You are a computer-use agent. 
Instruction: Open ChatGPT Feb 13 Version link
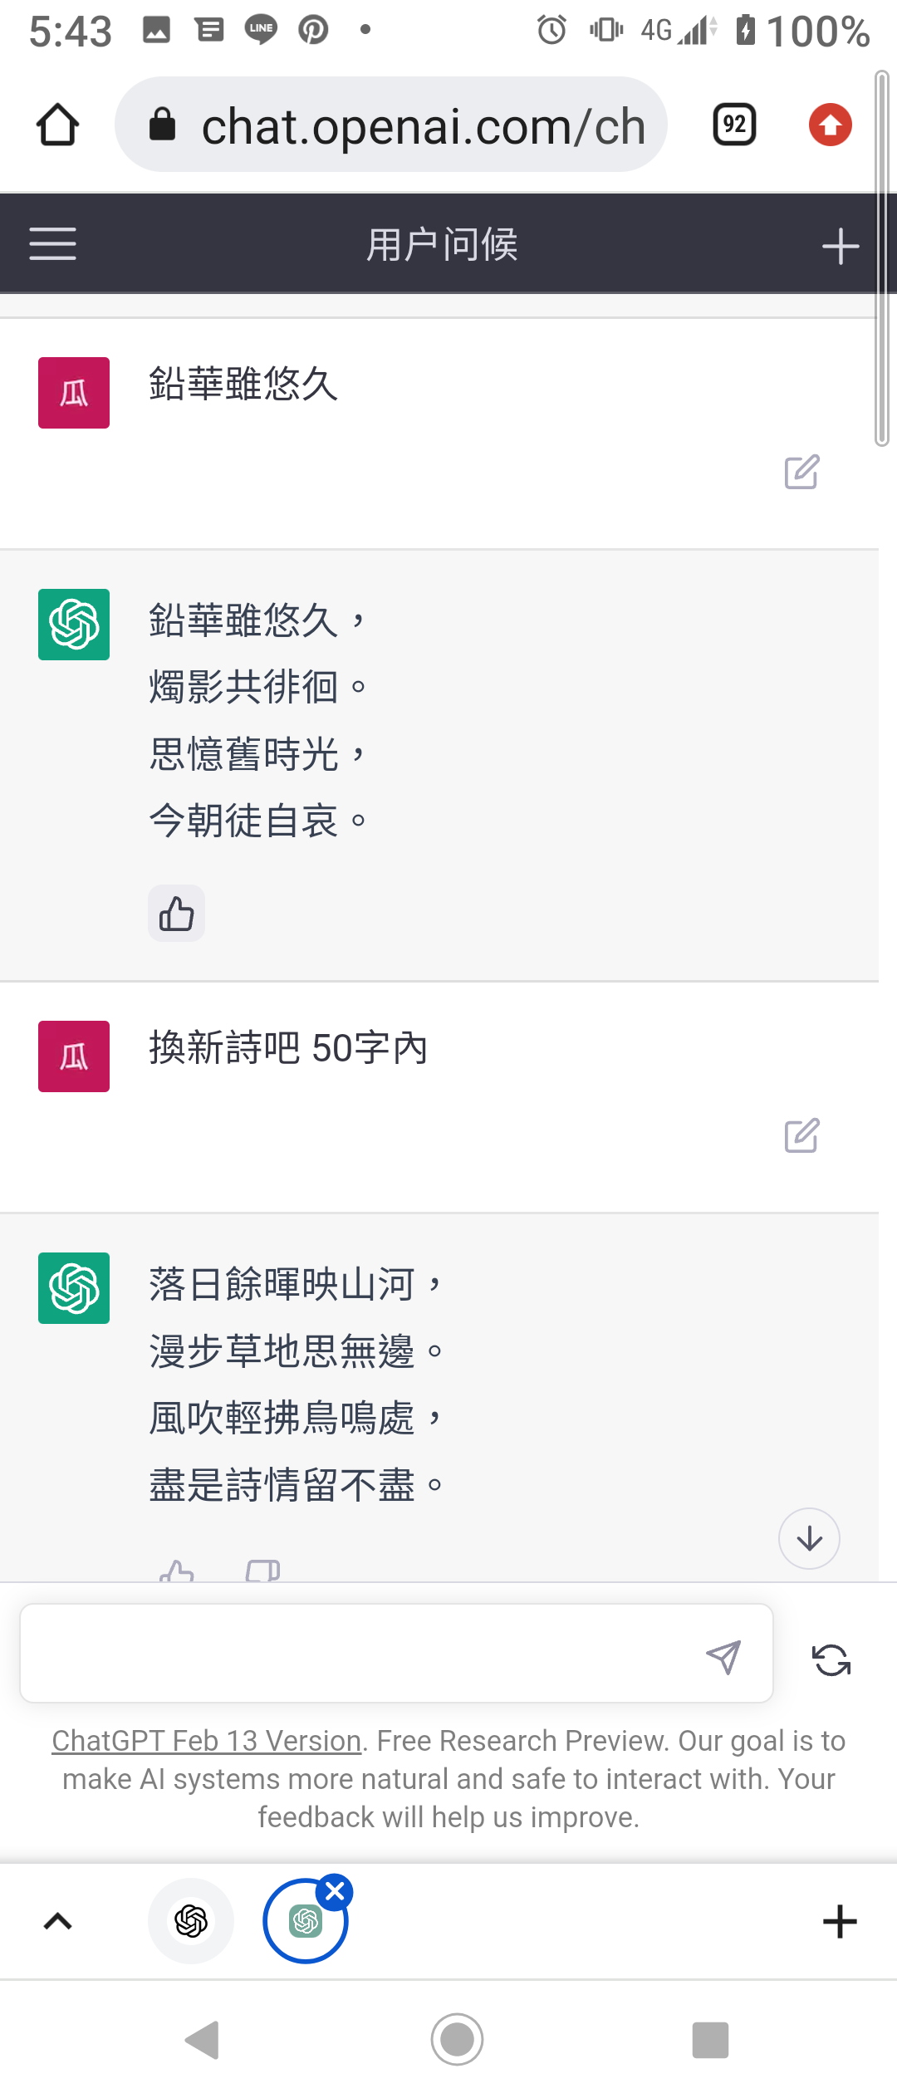coord(207,1740)
